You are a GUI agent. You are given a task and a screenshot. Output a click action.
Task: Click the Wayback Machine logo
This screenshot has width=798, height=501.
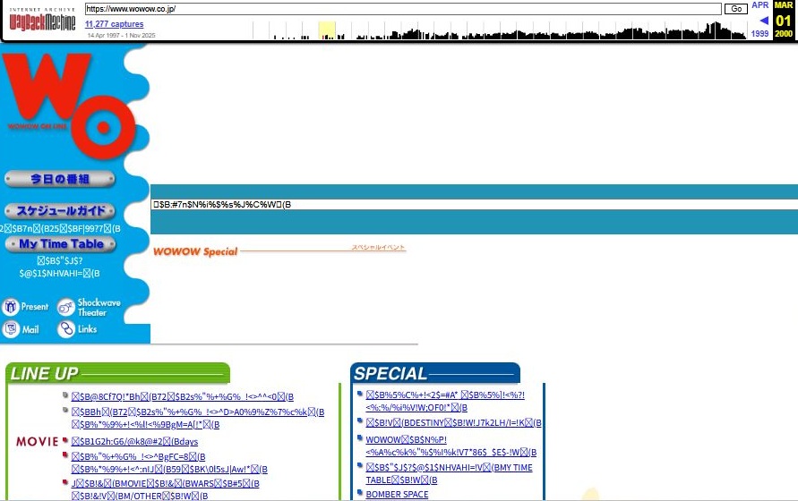pos(42,21)
